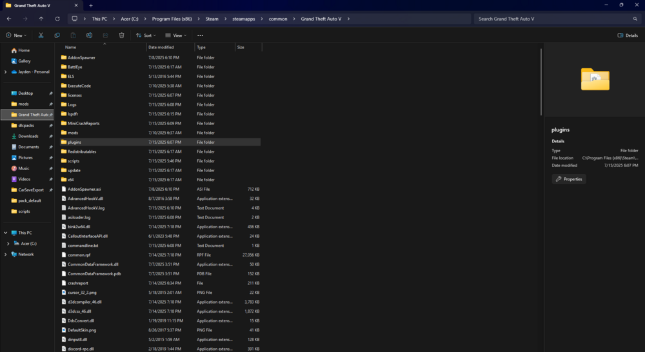Screen dimensions: 645x352
Task: Expand Jayden - Personal in sidebar
Action: tap(5, 72)
